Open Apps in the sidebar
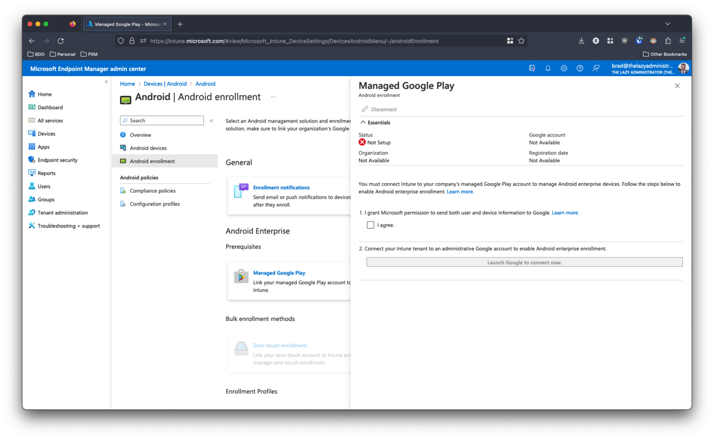This screenshot has width=714, height=439. tap(39, 147)
